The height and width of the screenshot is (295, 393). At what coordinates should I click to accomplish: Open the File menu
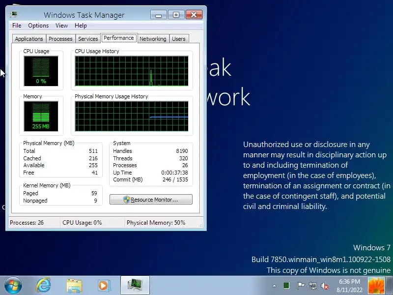17,26
